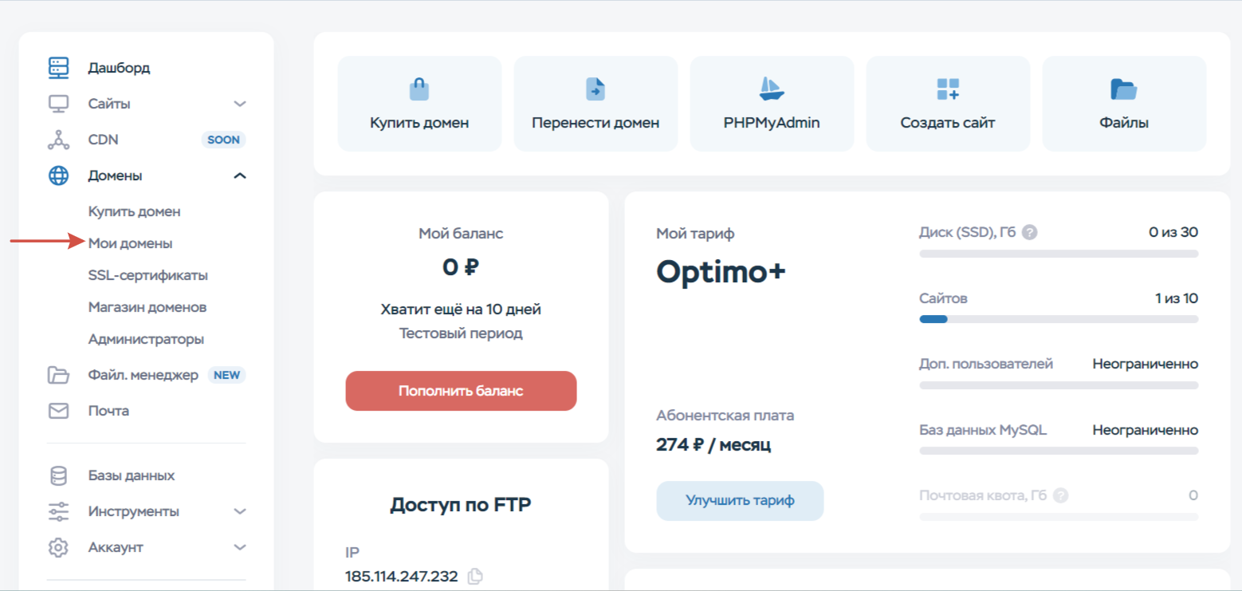Click the envelope icon beside Почта

tap(59, 411)
